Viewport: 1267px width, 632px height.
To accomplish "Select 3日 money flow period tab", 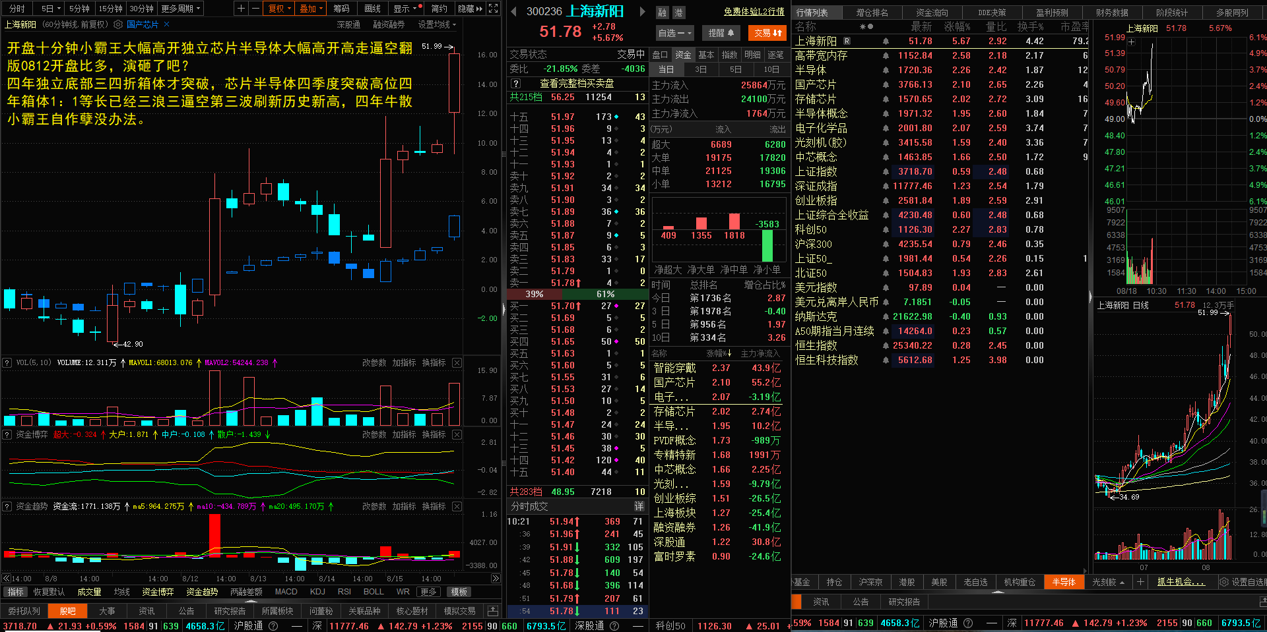I will coord(701,69).
